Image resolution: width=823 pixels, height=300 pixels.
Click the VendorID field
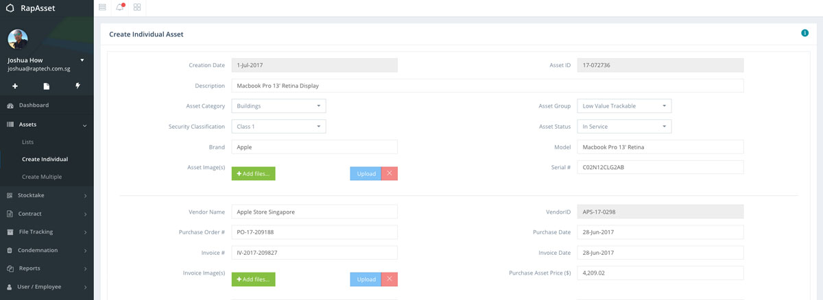coord(660,212)
